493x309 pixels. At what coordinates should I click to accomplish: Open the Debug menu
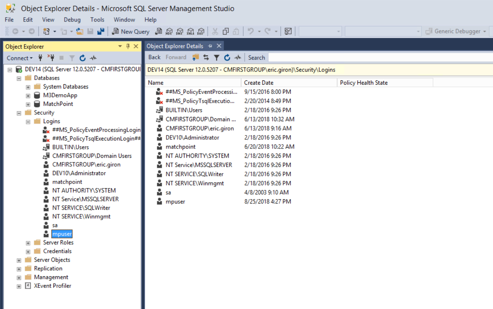pyautogui.click(x=72, y=20)
